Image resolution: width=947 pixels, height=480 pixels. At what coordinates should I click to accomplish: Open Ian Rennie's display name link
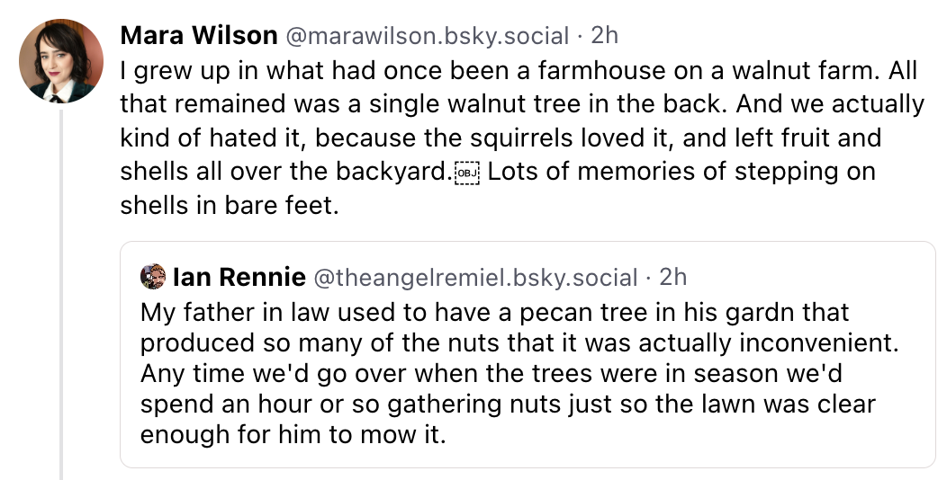click(238, 277)
